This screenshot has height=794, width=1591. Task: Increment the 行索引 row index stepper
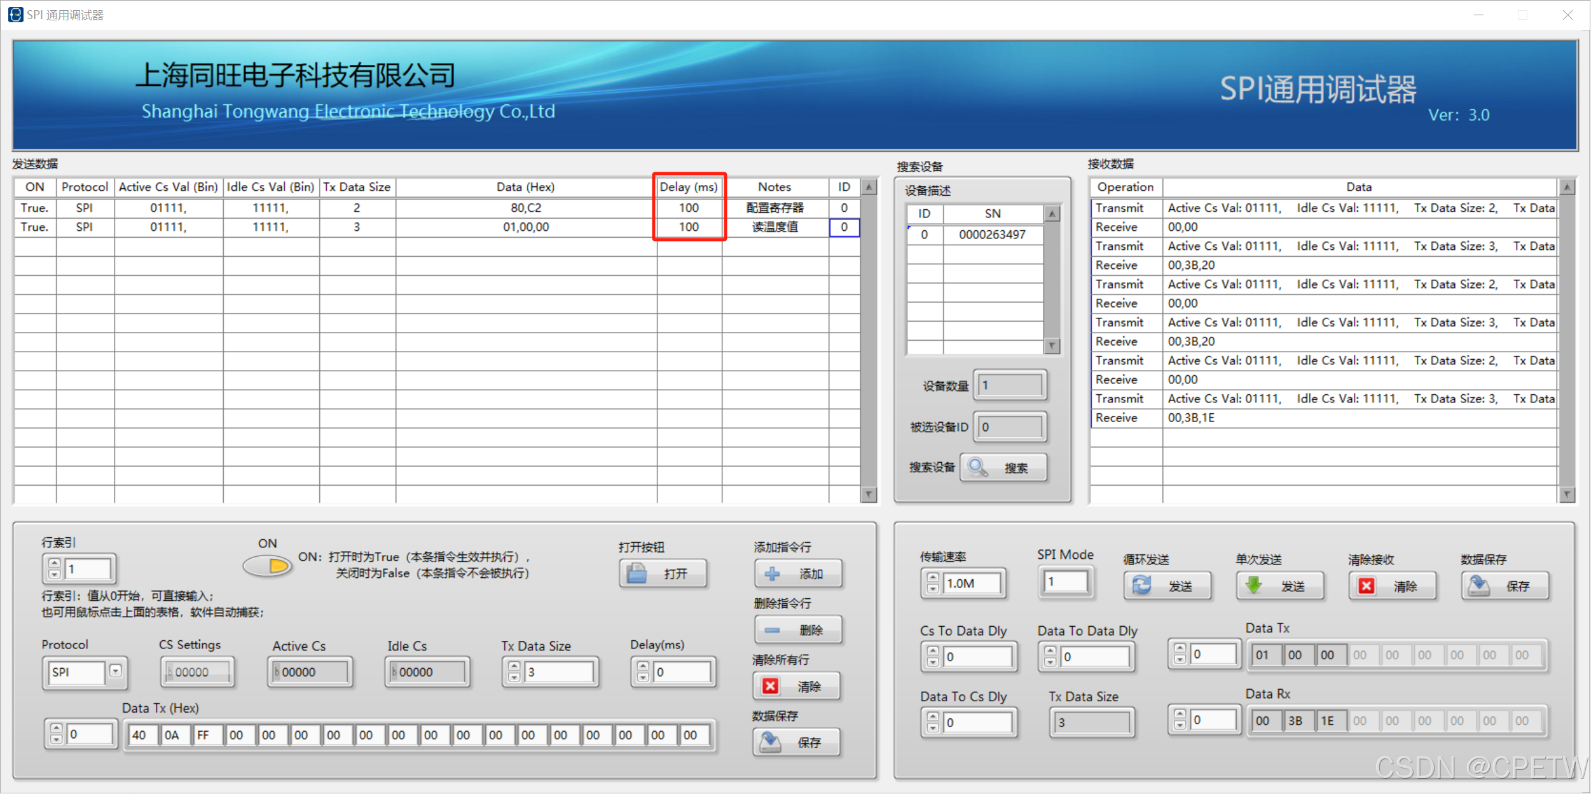[55, 563]
